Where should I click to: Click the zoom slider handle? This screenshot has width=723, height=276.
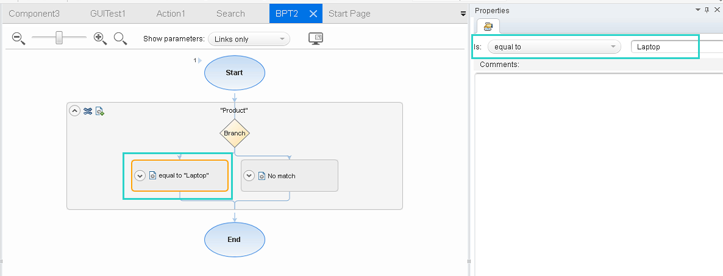59,38
